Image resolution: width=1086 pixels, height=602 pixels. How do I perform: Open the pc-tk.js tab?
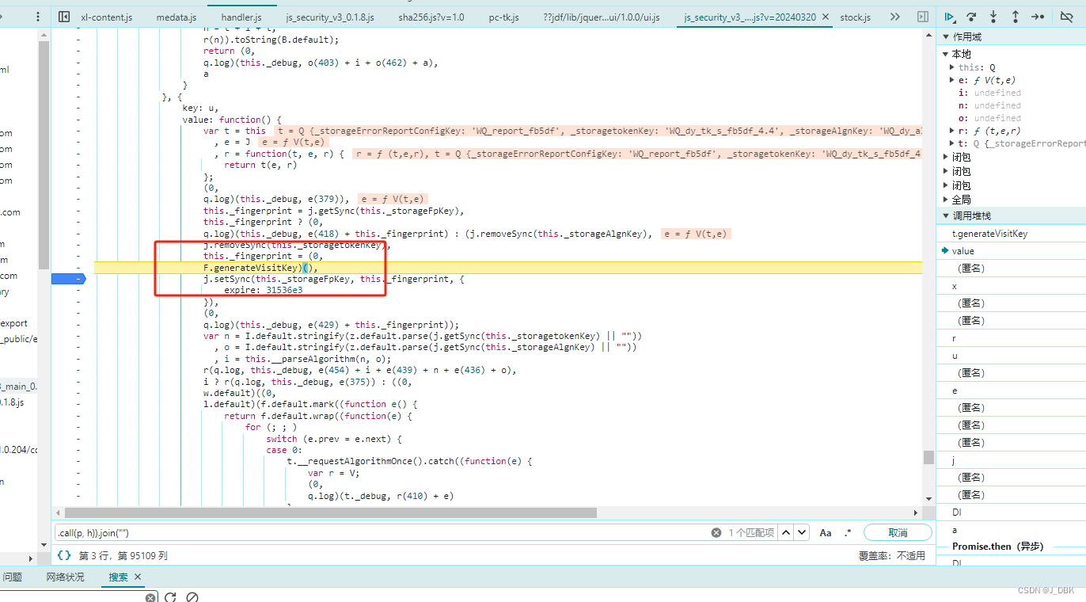point(503,17)
